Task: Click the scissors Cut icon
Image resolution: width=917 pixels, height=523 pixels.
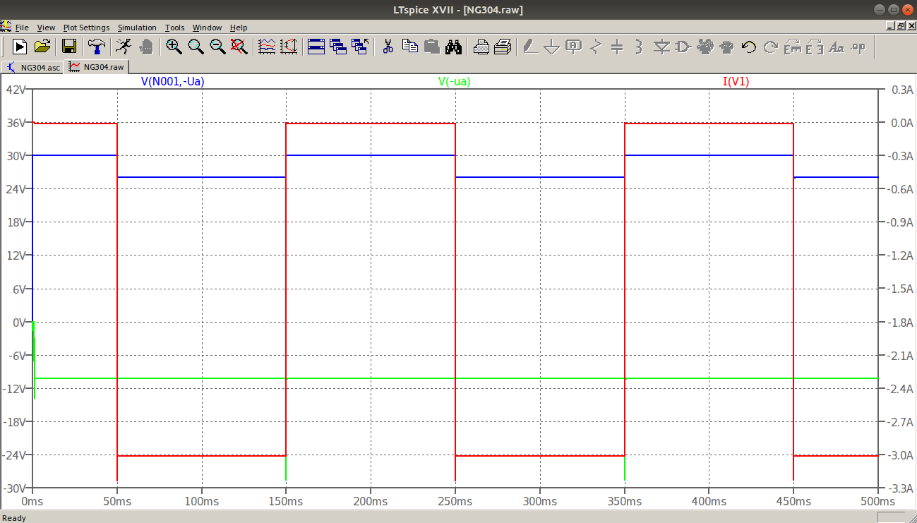Action: 388,47
